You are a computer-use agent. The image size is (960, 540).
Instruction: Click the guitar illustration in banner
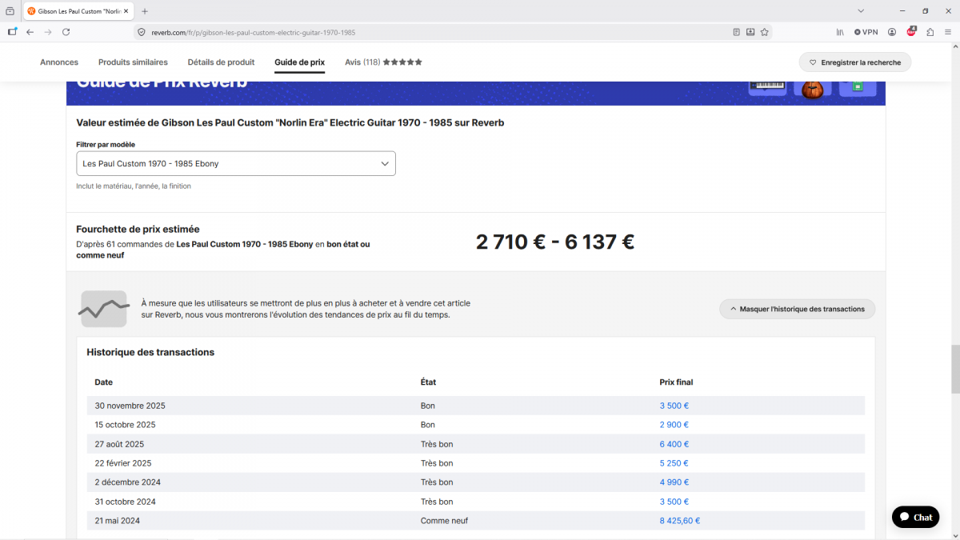point(813,90)
